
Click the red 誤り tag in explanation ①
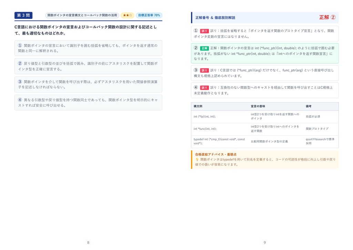pyautogui.click(x=204, y=31)
